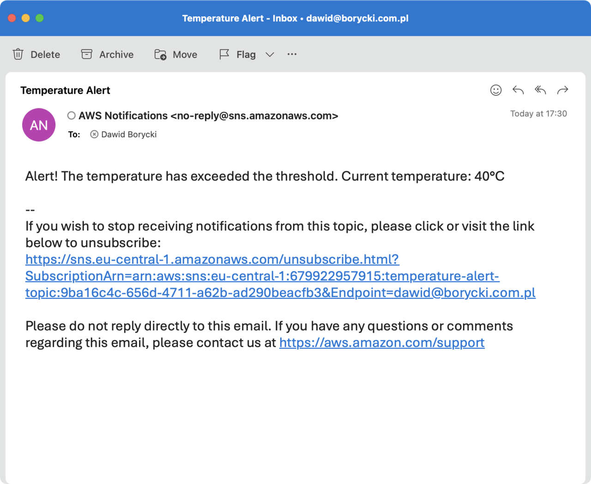
Task: Archive this Temperature Alert email
Action: (x=87, y=54)
